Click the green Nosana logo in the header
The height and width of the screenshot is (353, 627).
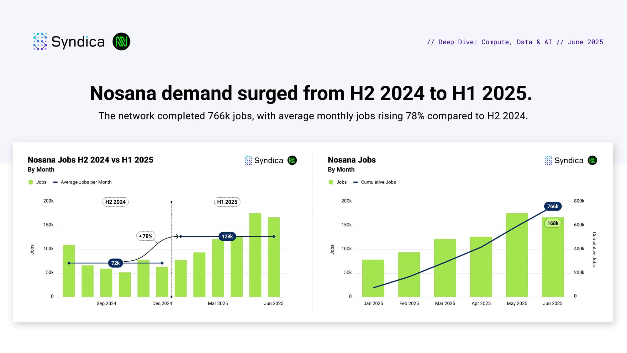(x=121, y=41)
